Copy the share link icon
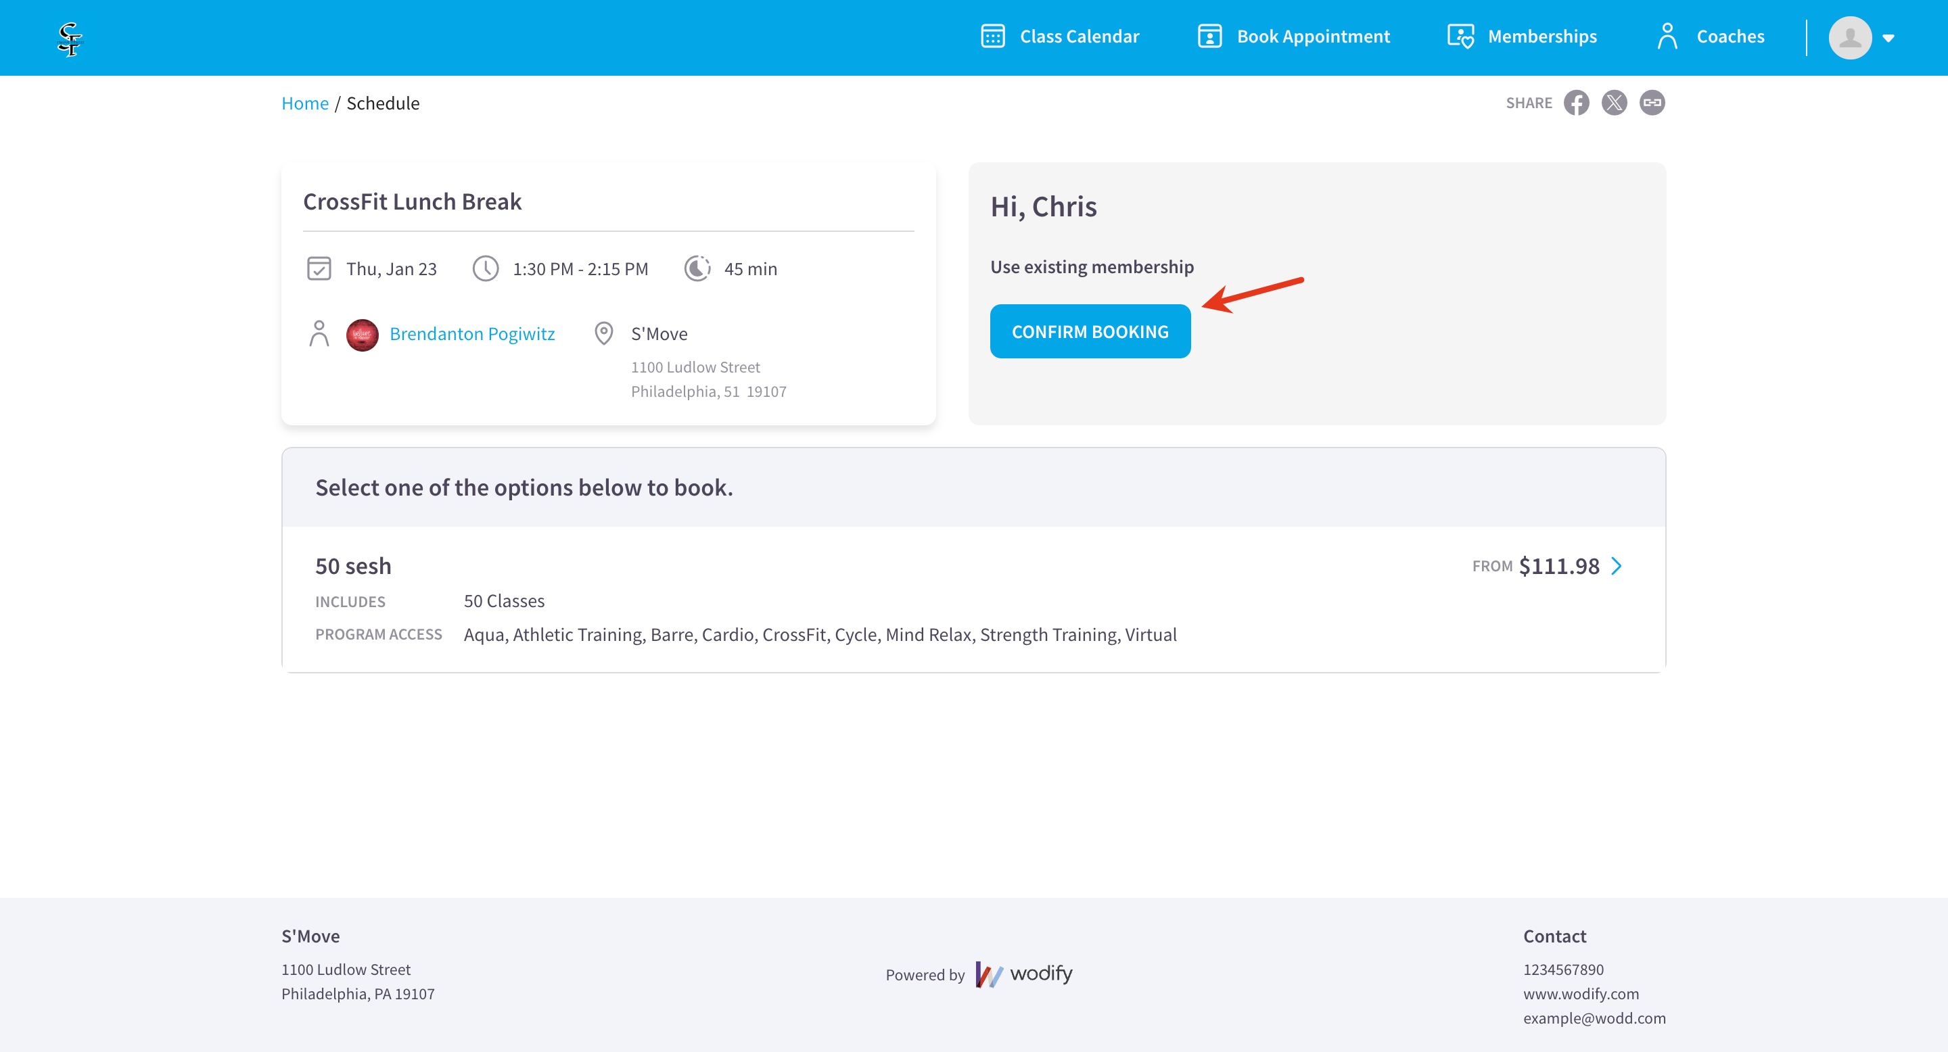1948x1052 pixels. click(1652, 103)
